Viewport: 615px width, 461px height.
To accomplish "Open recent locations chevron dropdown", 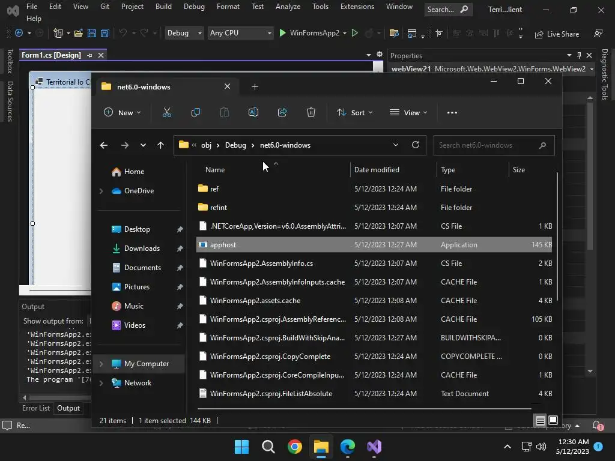I will 143,145.
